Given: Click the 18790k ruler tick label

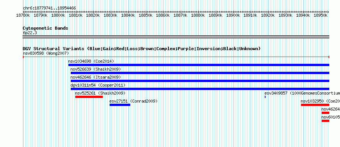Looking at the screenshot, I should pos(41,16).
